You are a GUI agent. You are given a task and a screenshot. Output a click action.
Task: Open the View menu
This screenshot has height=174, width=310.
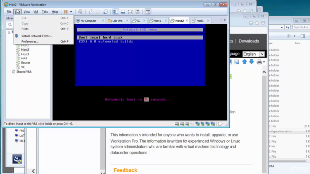(27, 12)
